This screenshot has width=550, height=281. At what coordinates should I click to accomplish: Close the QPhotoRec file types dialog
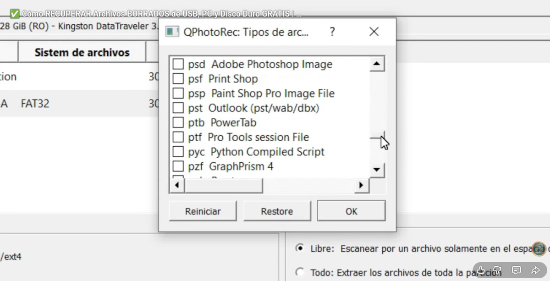(374, 32)
